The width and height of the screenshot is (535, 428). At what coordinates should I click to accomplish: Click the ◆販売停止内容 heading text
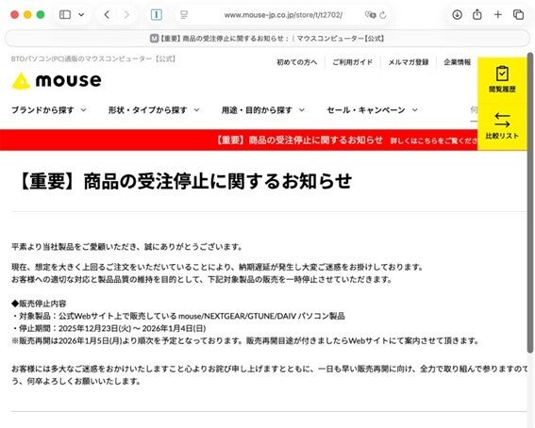coord(39,304)
